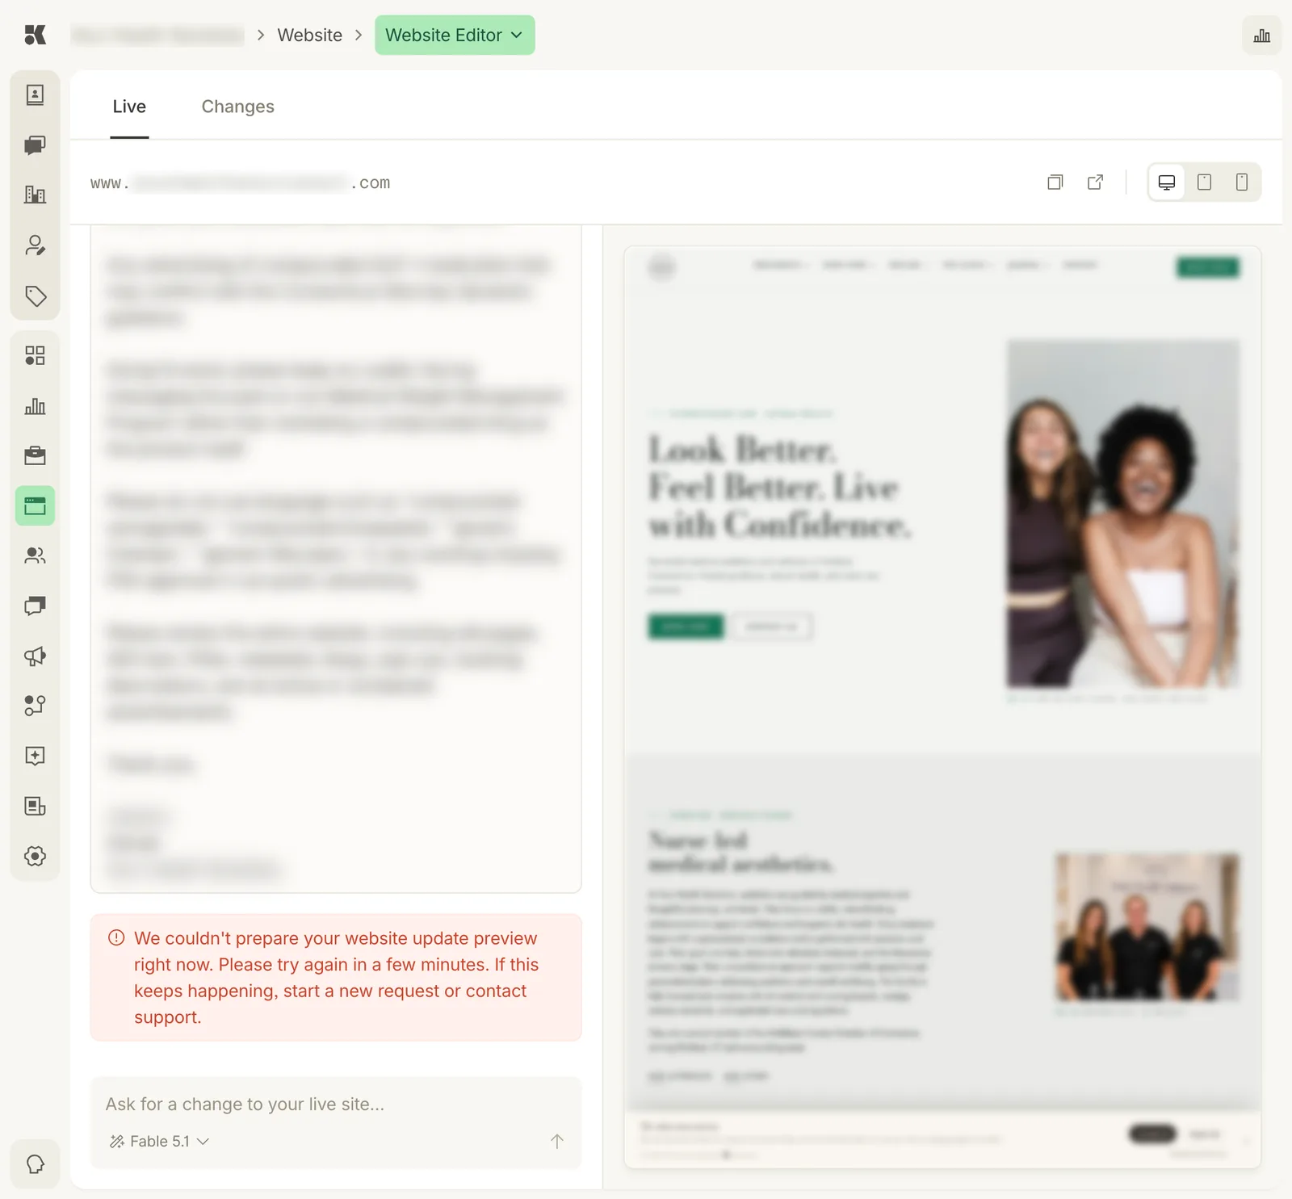Image resolution: width=1292 pixels, height=1199 pixels.
Task: Switch to the Live tab
Action: click(129, 107)
